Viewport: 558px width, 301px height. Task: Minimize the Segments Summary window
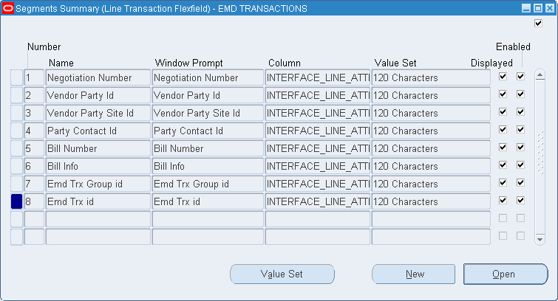coord(526,8)
